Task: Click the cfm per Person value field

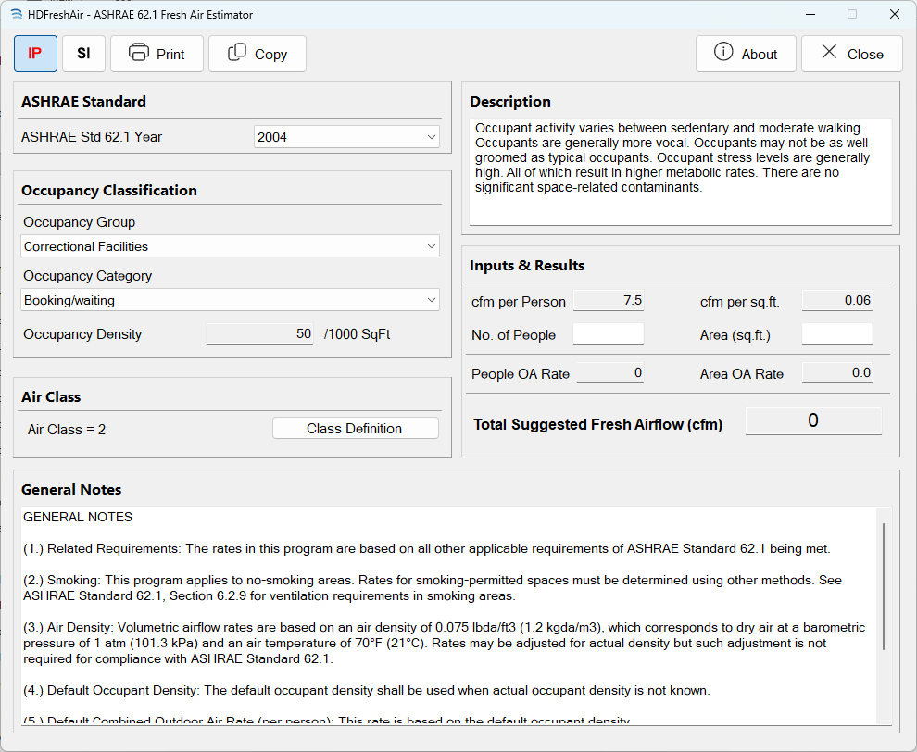Action: (609, 300)
